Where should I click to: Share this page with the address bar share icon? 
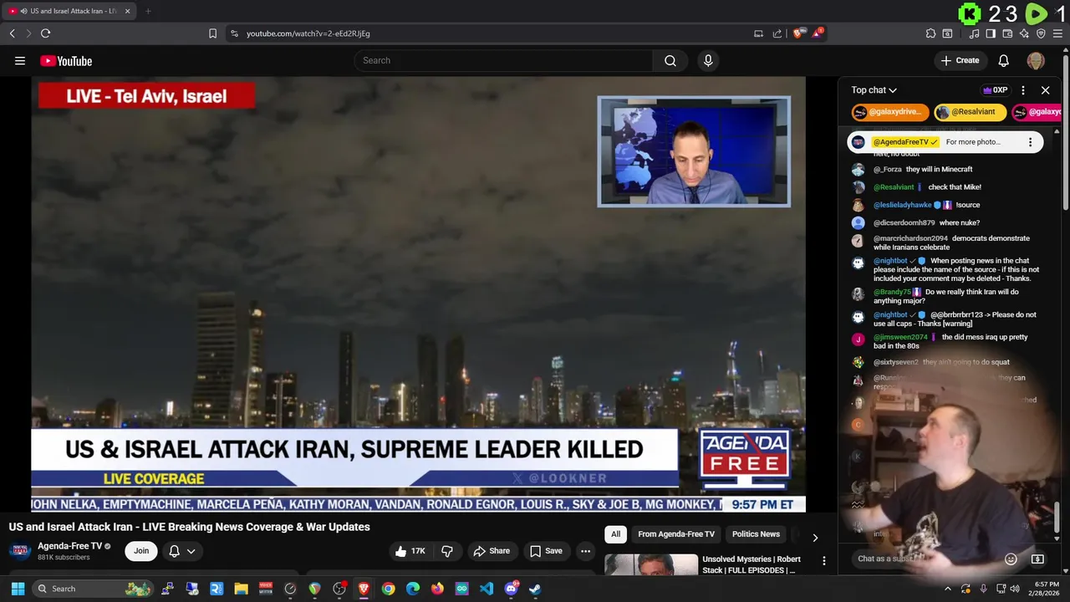(777, 33)
